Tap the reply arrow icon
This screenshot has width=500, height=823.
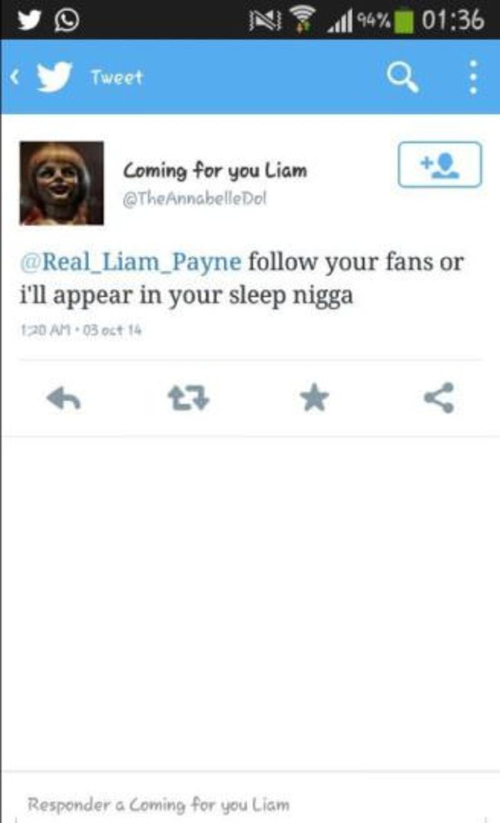coord(64,399)
